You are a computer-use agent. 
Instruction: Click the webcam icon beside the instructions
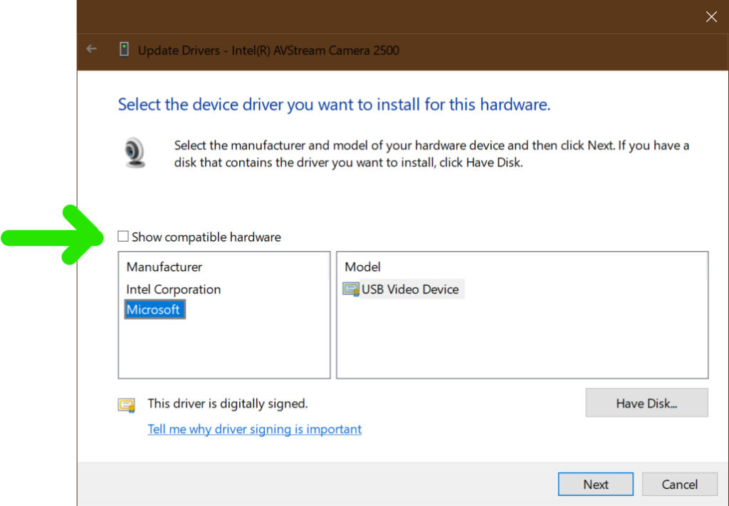pyautogui.click(x=135, y=152)
